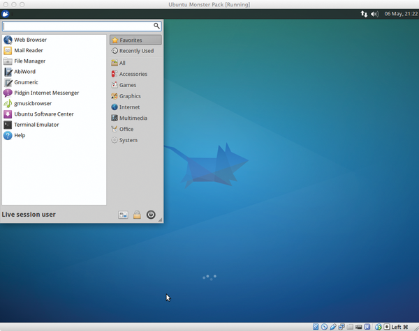This screenshot has height=331, width=419.
Task: Click VirtualBox guest additions display icon
Action: tap(367, 327)
